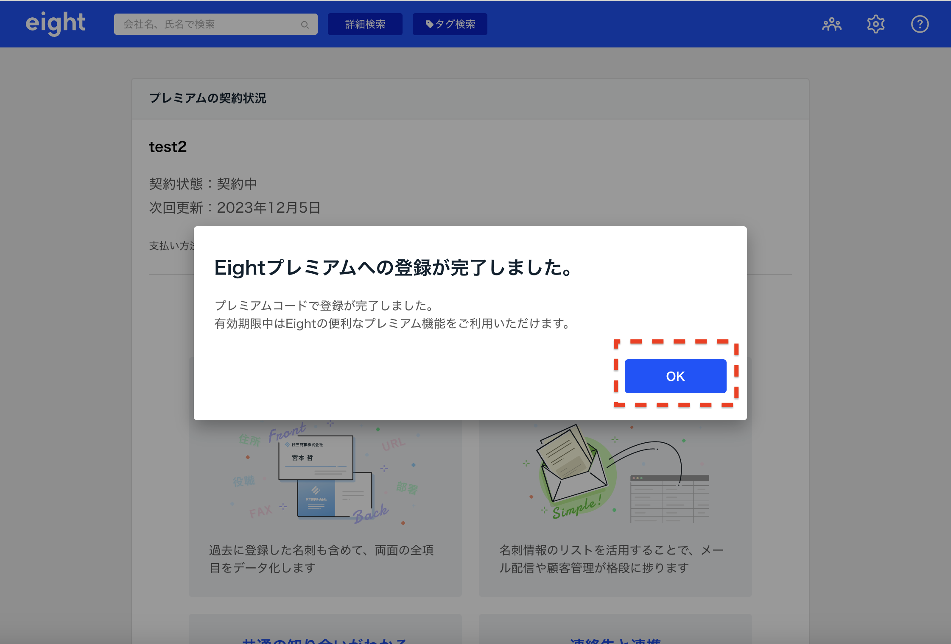Click 契約状態:契約中 text
951x644 pixels.
point(203,184)
